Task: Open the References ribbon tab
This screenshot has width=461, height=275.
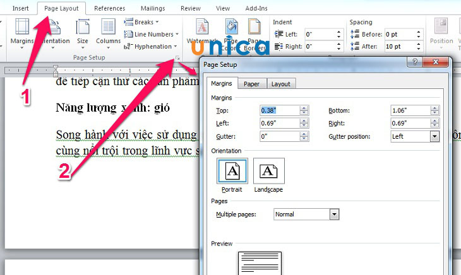Action: pyautogui.click(x=110, y=8)
